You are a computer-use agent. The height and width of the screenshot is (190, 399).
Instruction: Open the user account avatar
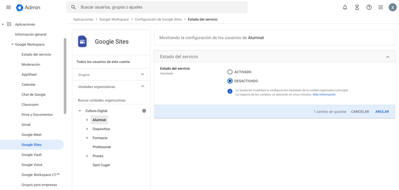(x=392, y=7)
